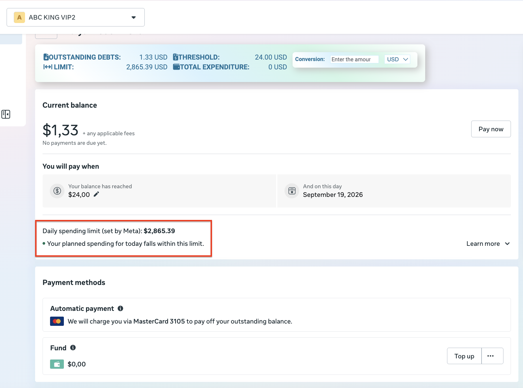Click the $2,865.39 daily spending limit value

[159, 231]
